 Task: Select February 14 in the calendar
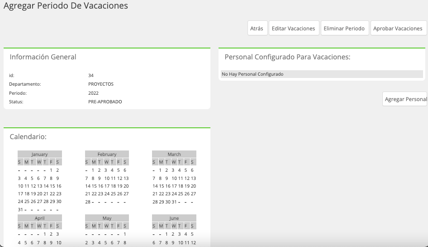tap(88, 186)
